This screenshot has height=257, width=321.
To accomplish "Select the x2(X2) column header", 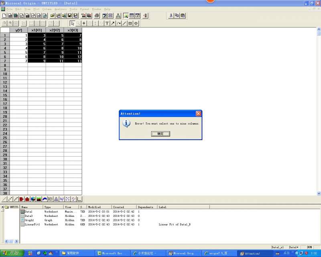I will pos(55,30).
